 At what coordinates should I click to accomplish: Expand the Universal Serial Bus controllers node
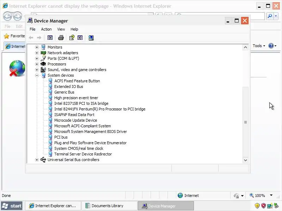tap(37, 160)
